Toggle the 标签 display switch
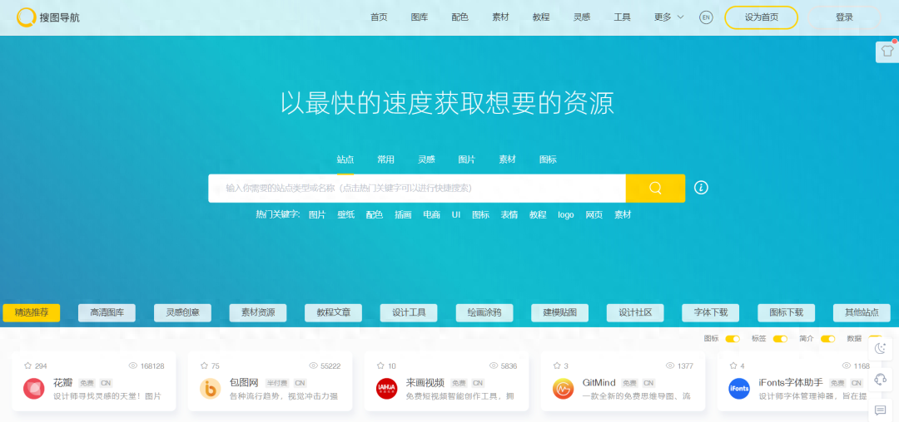Image resolution: width=899 pixels, height=422 pixels. click(x=780, y=339)
